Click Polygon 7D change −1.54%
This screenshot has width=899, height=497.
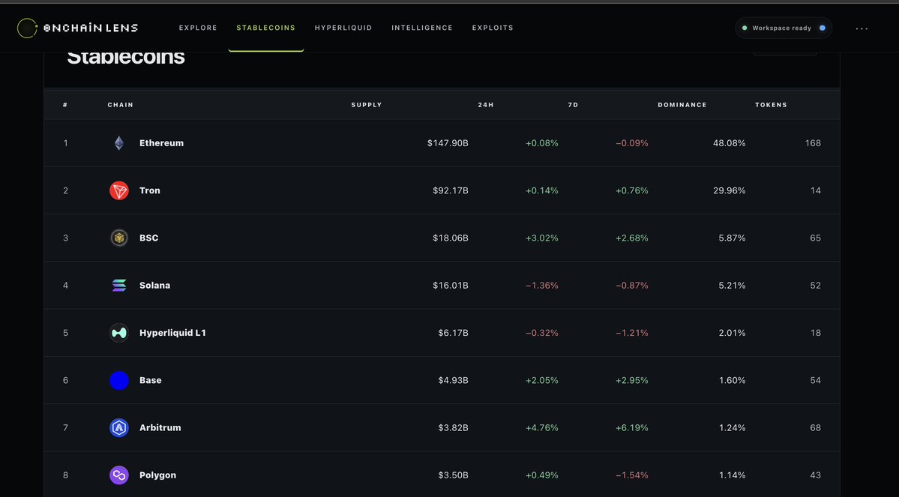tap(632, 475)
